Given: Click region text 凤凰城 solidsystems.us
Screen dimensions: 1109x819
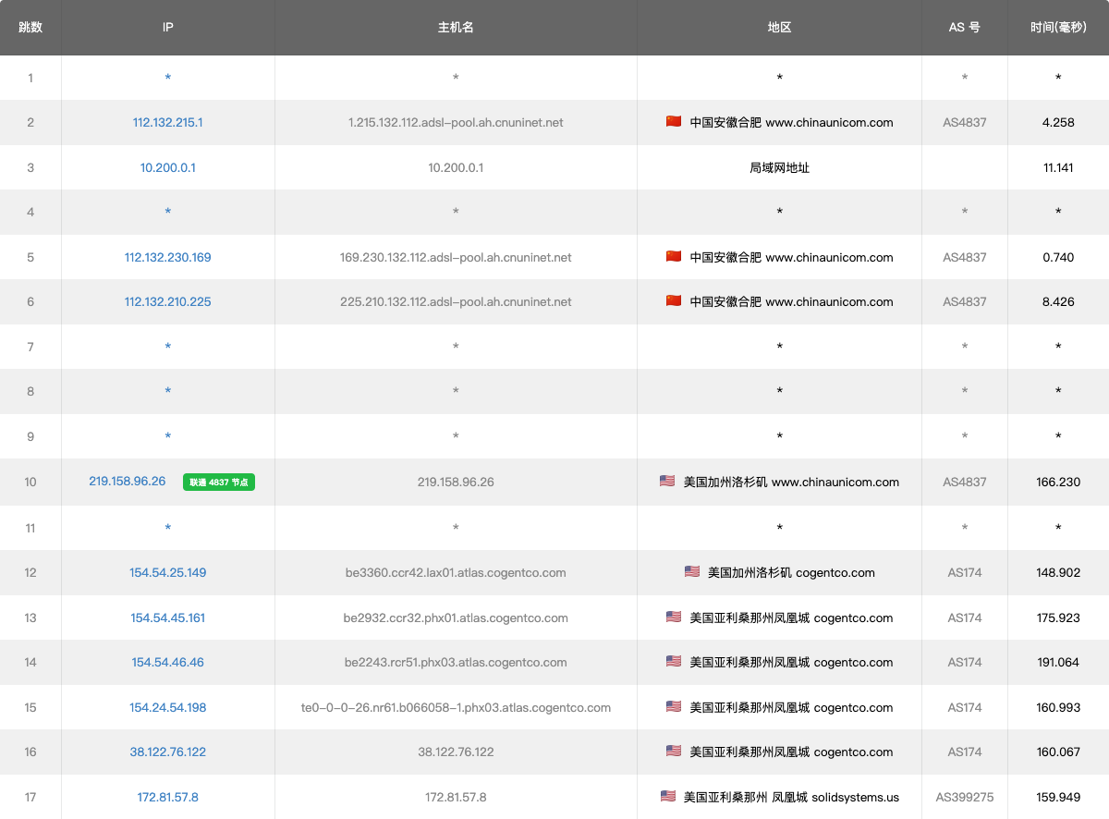Looking at the screenshot, I should pyautogui.click(x=835, y=797).
